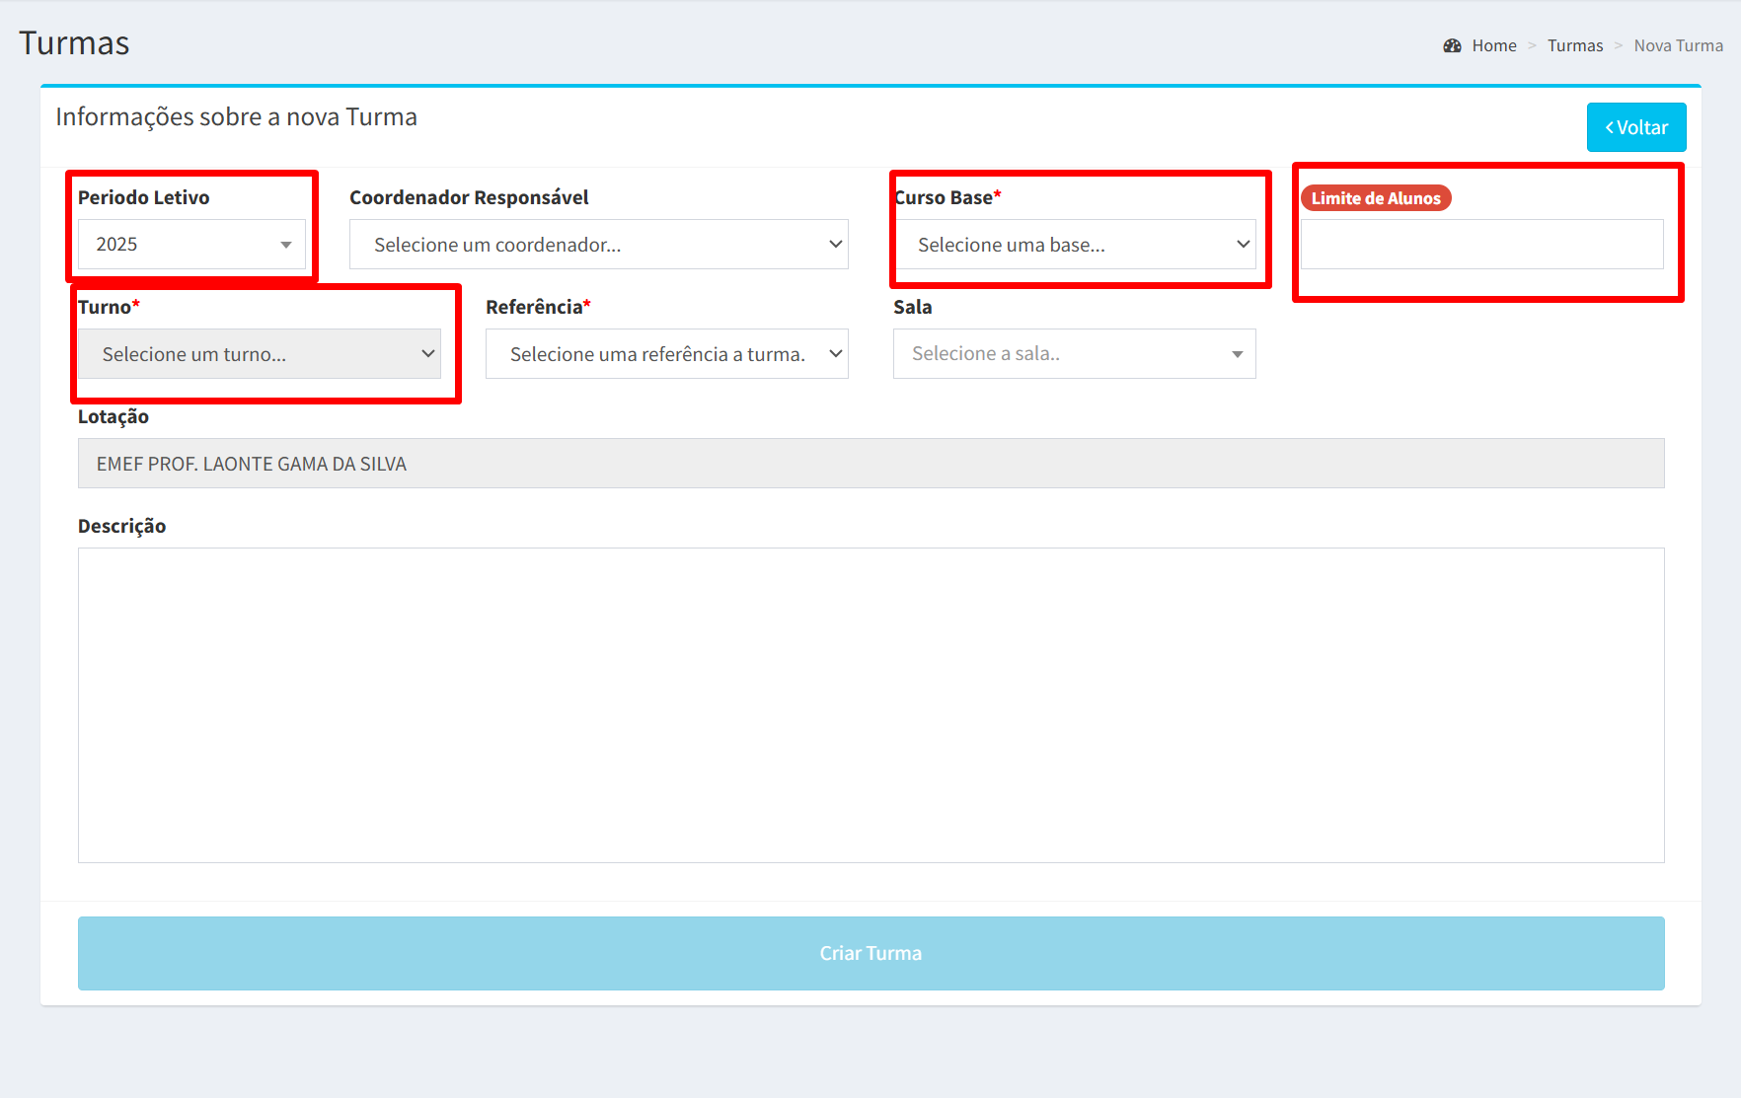Click the Lotação disabled field
The image size is (1741, 1098).
coord(871,463)
